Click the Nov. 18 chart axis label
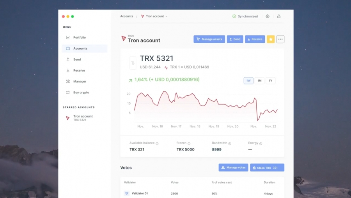The width and height of the screenshot is (351, 198). [x=195, y=126]
